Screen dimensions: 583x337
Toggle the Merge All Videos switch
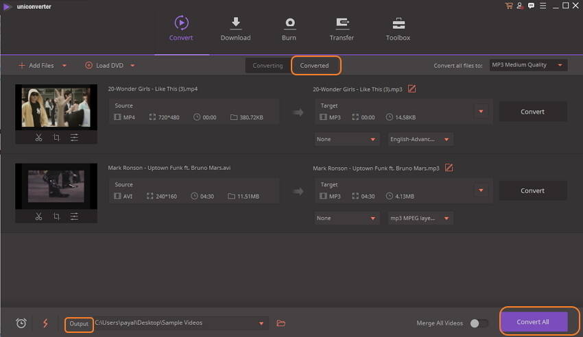click(479, 323)
